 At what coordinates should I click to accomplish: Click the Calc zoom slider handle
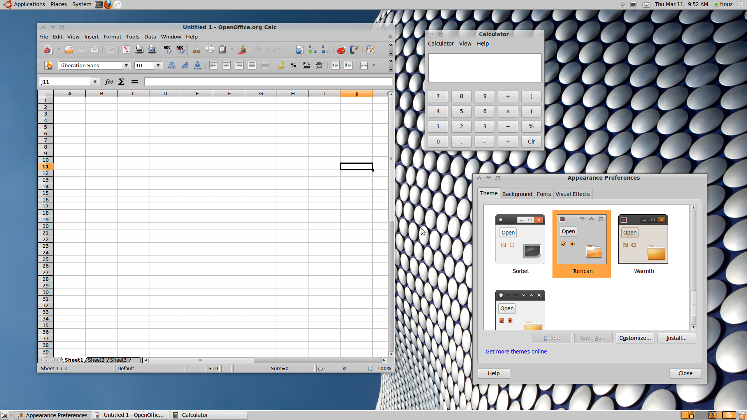tap(345, 369)
